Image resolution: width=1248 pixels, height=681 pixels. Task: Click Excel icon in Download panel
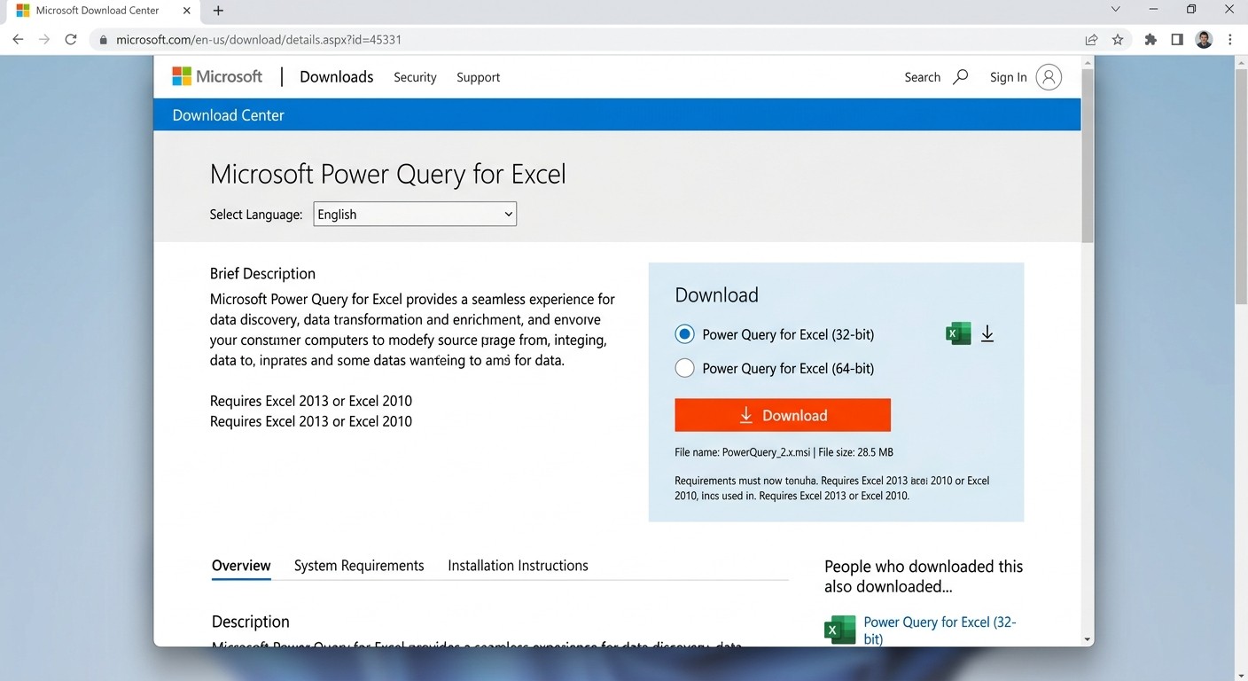tap(958, 333)
